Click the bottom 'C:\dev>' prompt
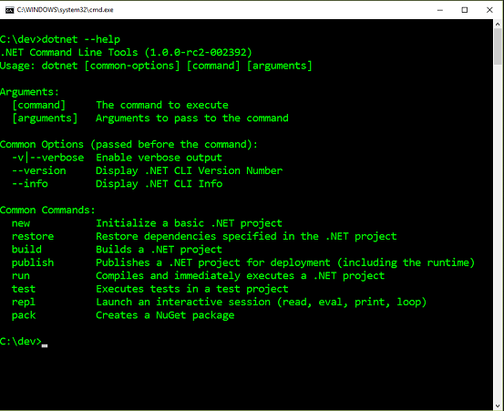504x411 pixels. coord(21,341)
